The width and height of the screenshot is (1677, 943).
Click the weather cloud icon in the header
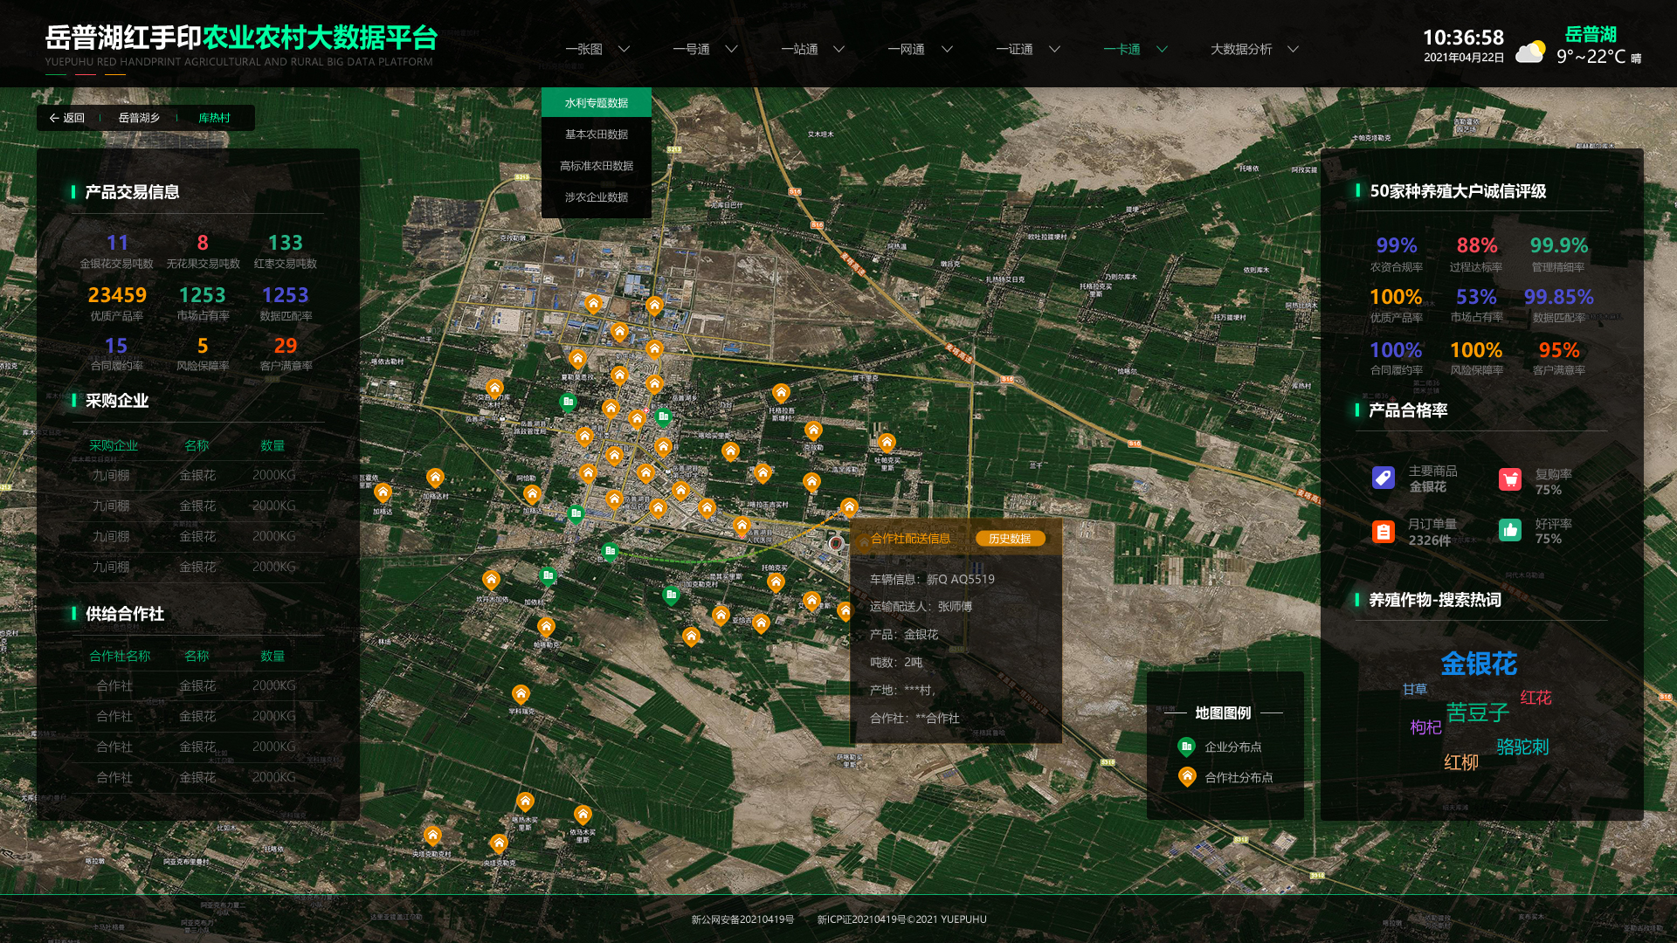click(1529, 52)
